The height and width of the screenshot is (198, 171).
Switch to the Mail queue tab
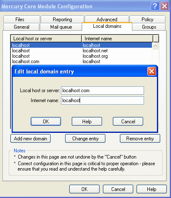click(61, 27)
